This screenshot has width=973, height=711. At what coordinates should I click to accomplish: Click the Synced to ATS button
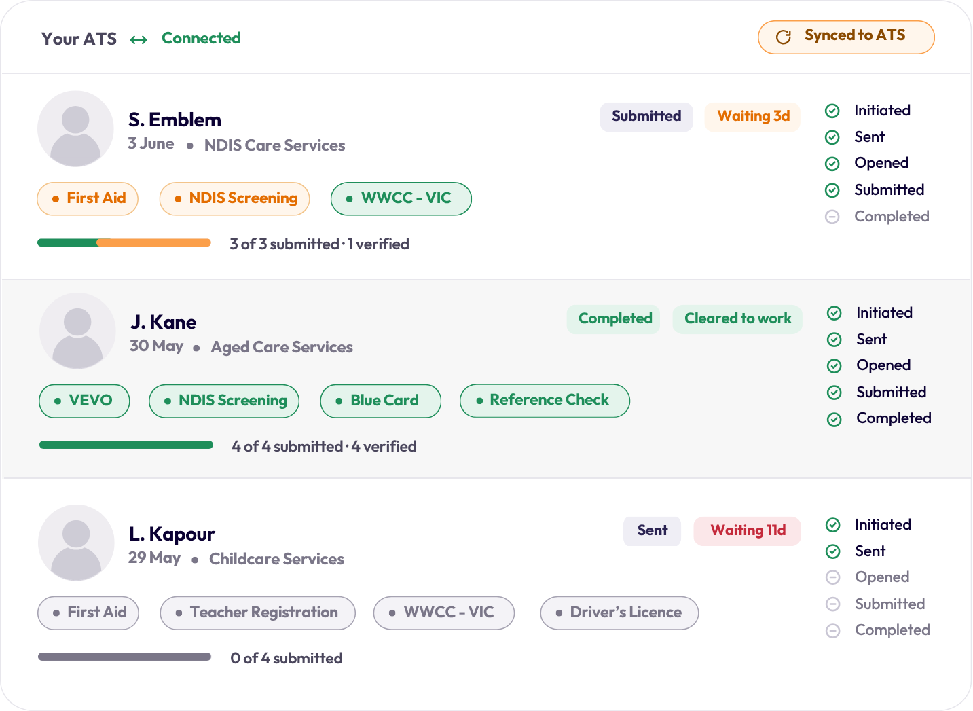(846, 37)
